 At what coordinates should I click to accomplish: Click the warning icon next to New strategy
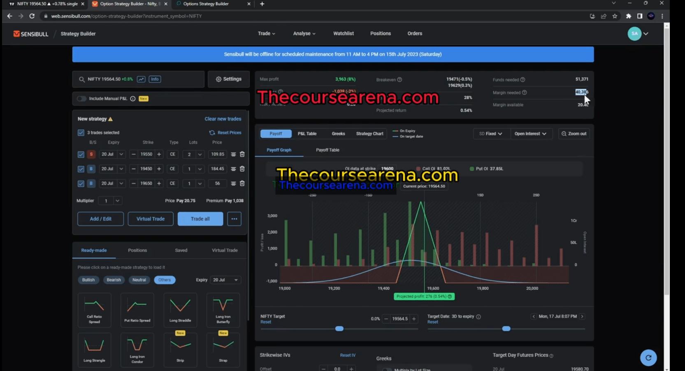[x=110, y=119]
